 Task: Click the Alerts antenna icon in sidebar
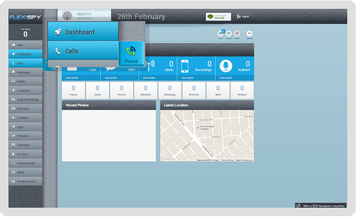click(x=14, y=172)
